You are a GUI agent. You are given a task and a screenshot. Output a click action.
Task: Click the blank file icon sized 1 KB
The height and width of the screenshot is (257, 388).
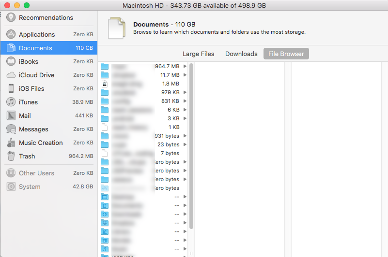point(105,127)
